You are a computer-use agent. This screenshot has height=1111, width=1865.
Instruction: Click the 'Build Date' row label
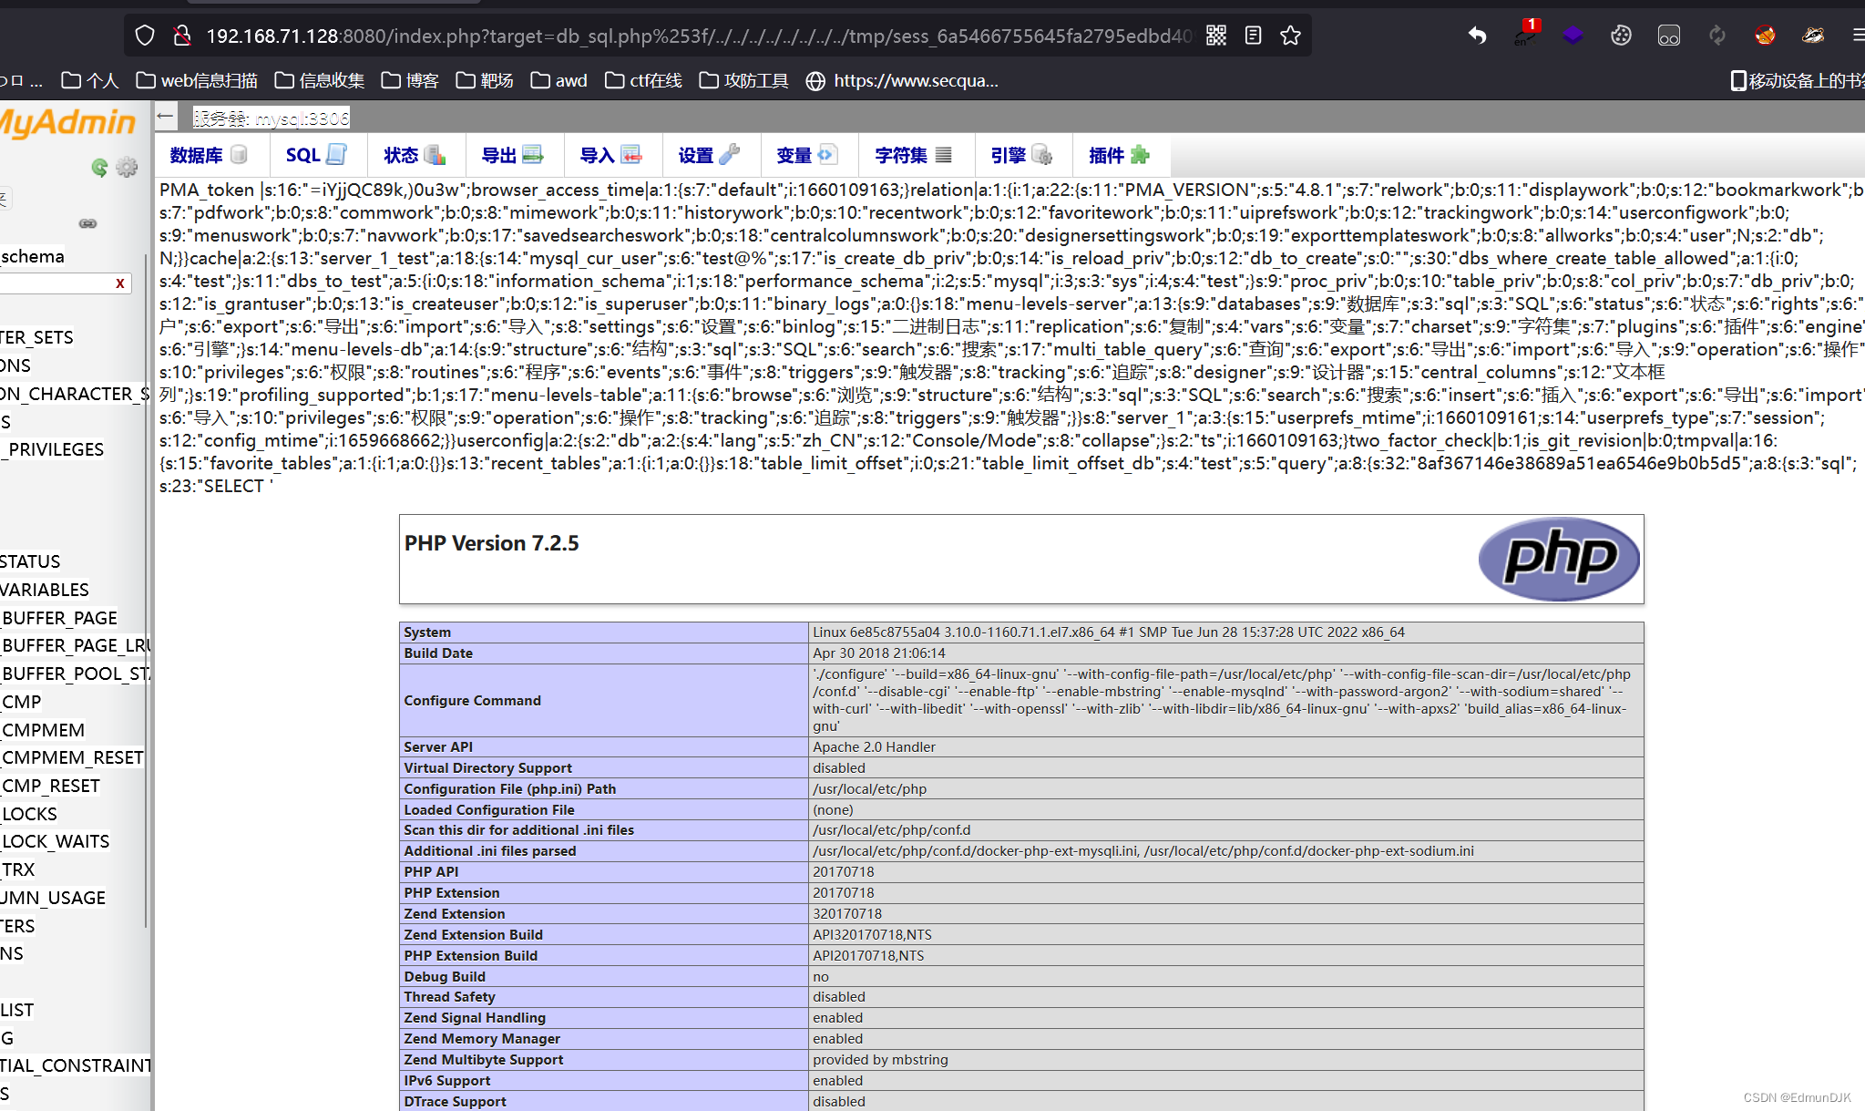438,653
